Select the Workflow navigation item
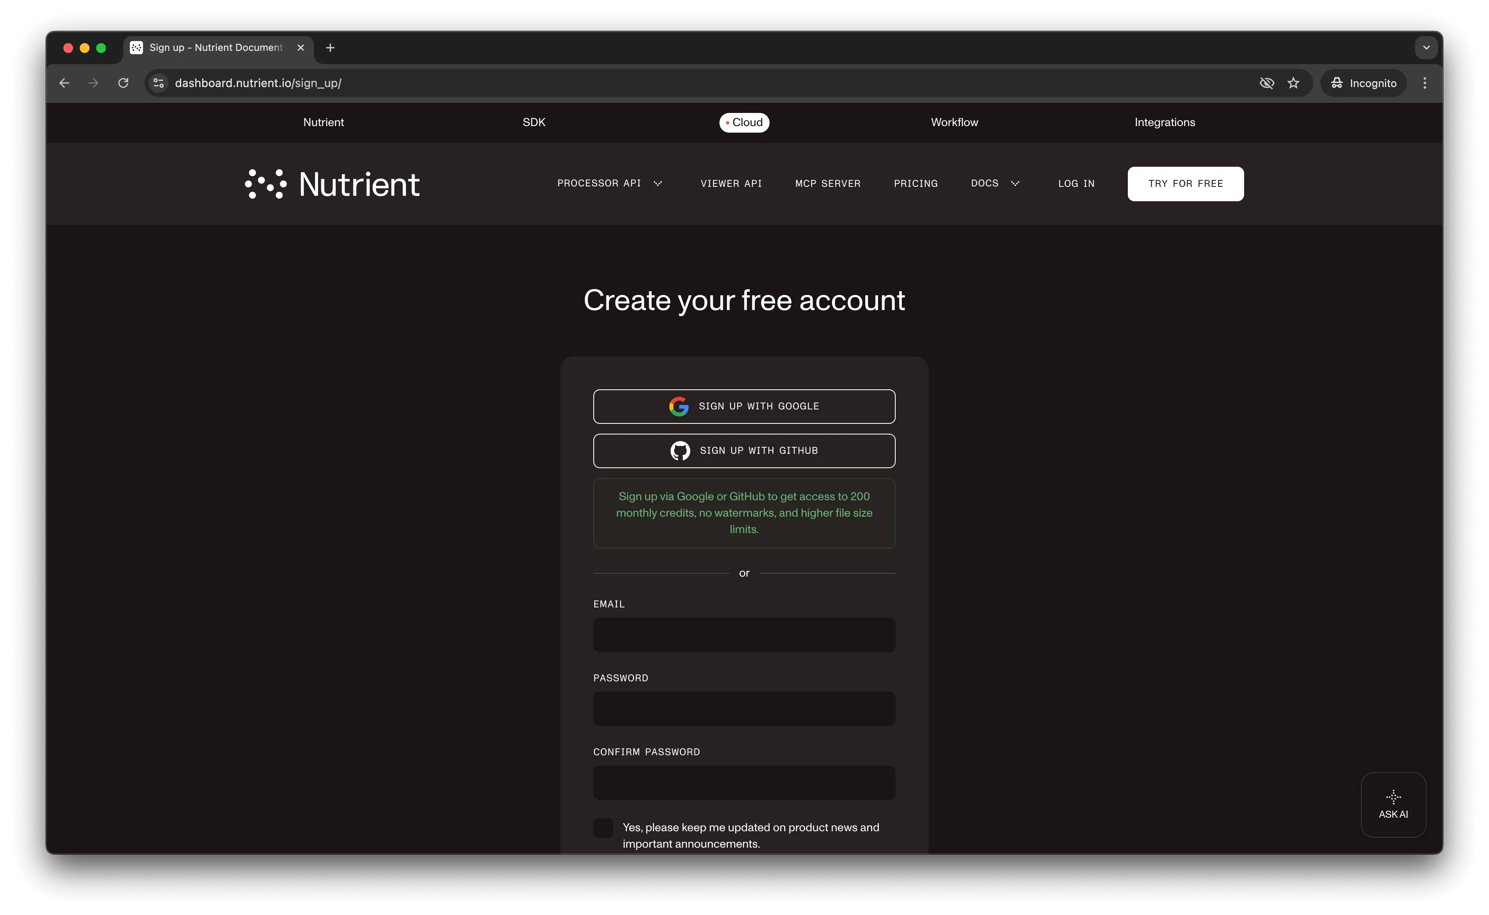The width and height of the screenshot is (1489, 915). [x=954, y=122]
